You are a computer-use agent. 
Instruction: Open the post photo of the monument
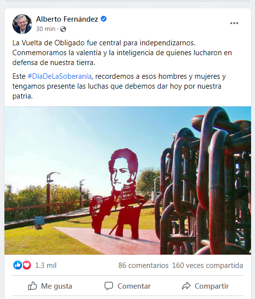point(128,180)
